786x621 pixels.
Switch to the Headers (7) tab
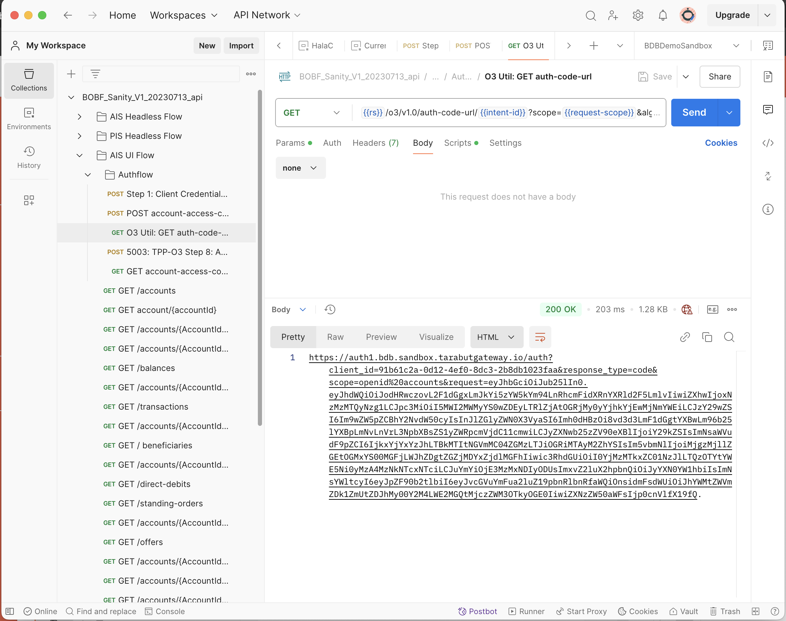coord(375,143)
